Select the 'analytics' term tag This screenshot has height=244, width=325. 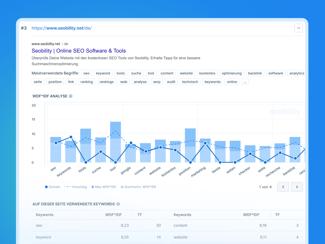point(296,73)
